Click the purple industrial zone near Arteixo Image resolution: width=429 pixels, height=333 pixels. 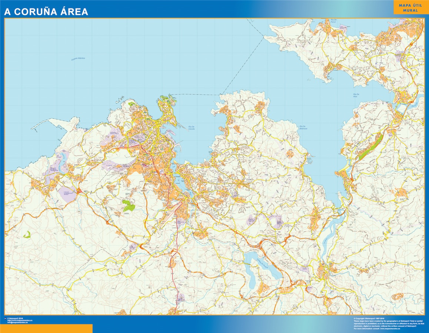coord(67,192)
